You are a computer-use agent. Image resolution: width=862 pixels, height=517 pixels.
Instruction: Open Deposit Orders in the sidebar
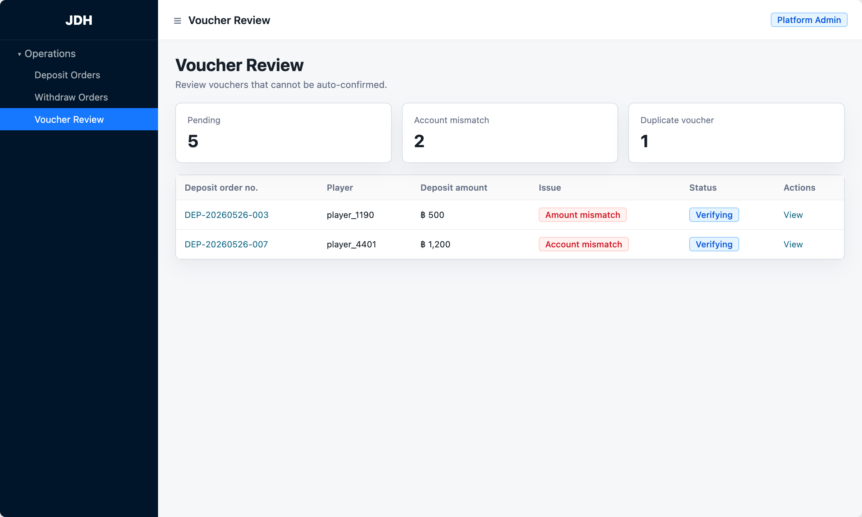click(x=68, y=75)
